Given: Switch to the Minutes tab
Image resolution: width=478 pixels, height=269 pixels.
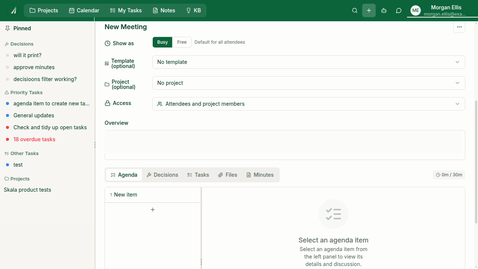Looking at the screenshot, I should tap(260, 175).
